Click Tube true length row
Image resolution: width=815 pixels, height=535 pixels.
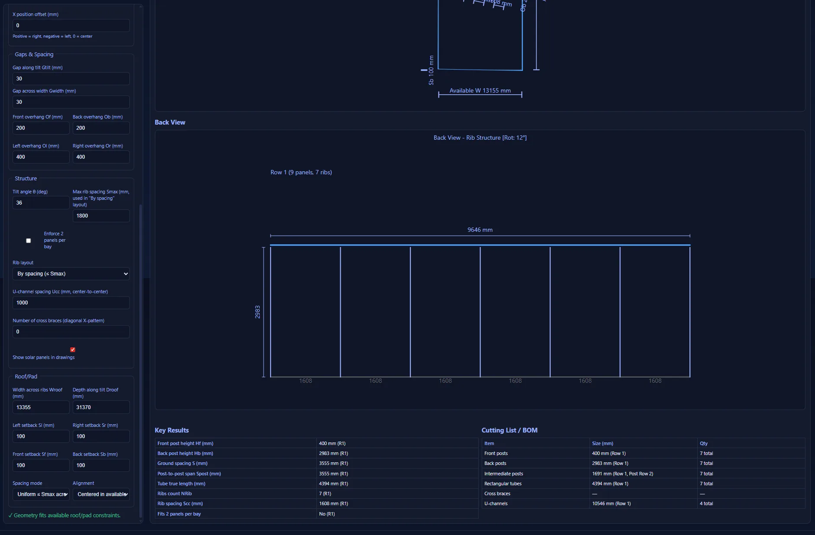tap(316, 484)
